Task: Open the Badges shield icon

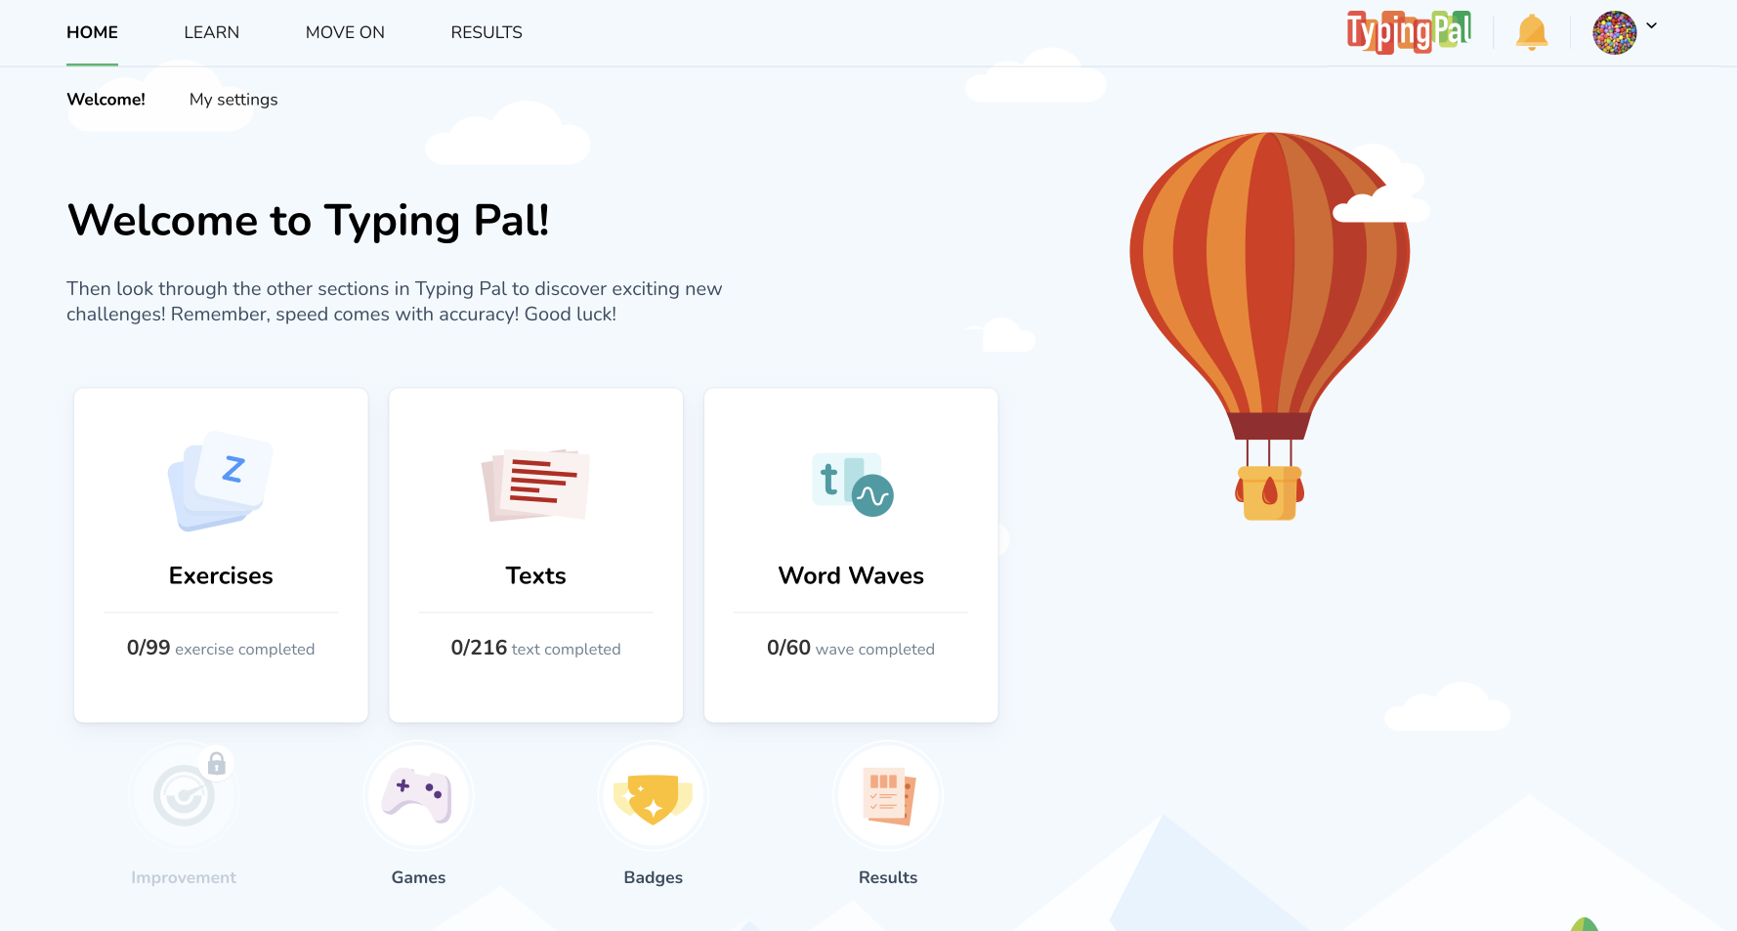Action: coord(654,795)
